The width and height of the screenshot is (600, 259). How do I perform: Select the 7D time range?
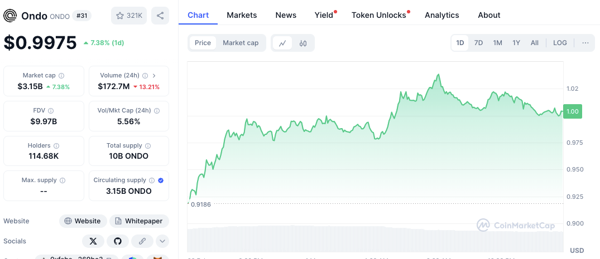pos(478,43)
